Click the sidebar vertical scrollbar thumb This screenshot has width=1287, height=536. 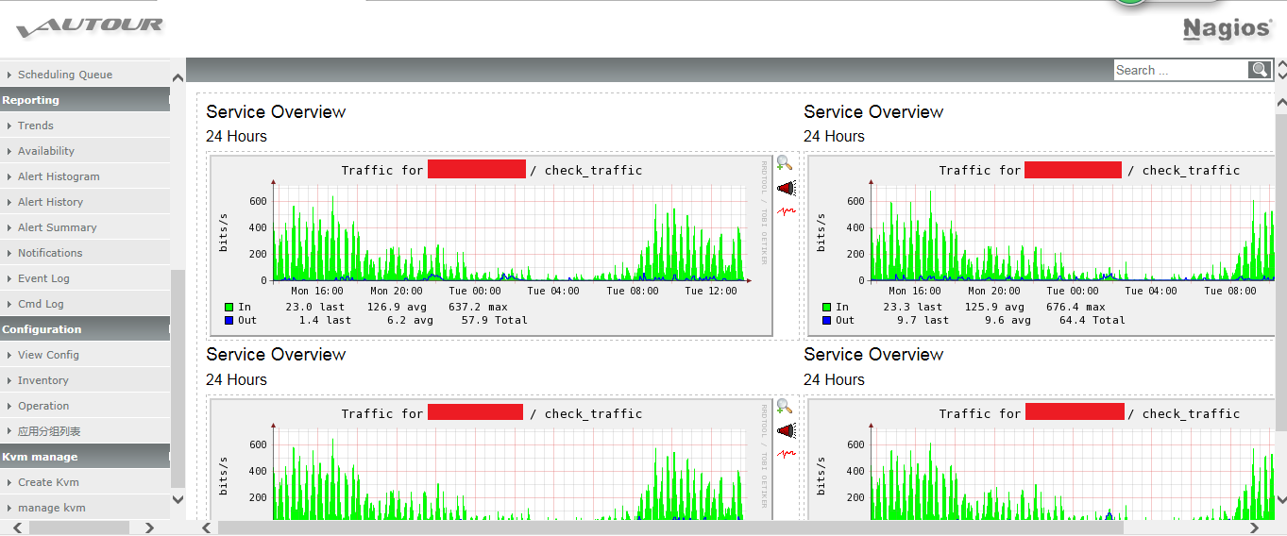(178, 377)
